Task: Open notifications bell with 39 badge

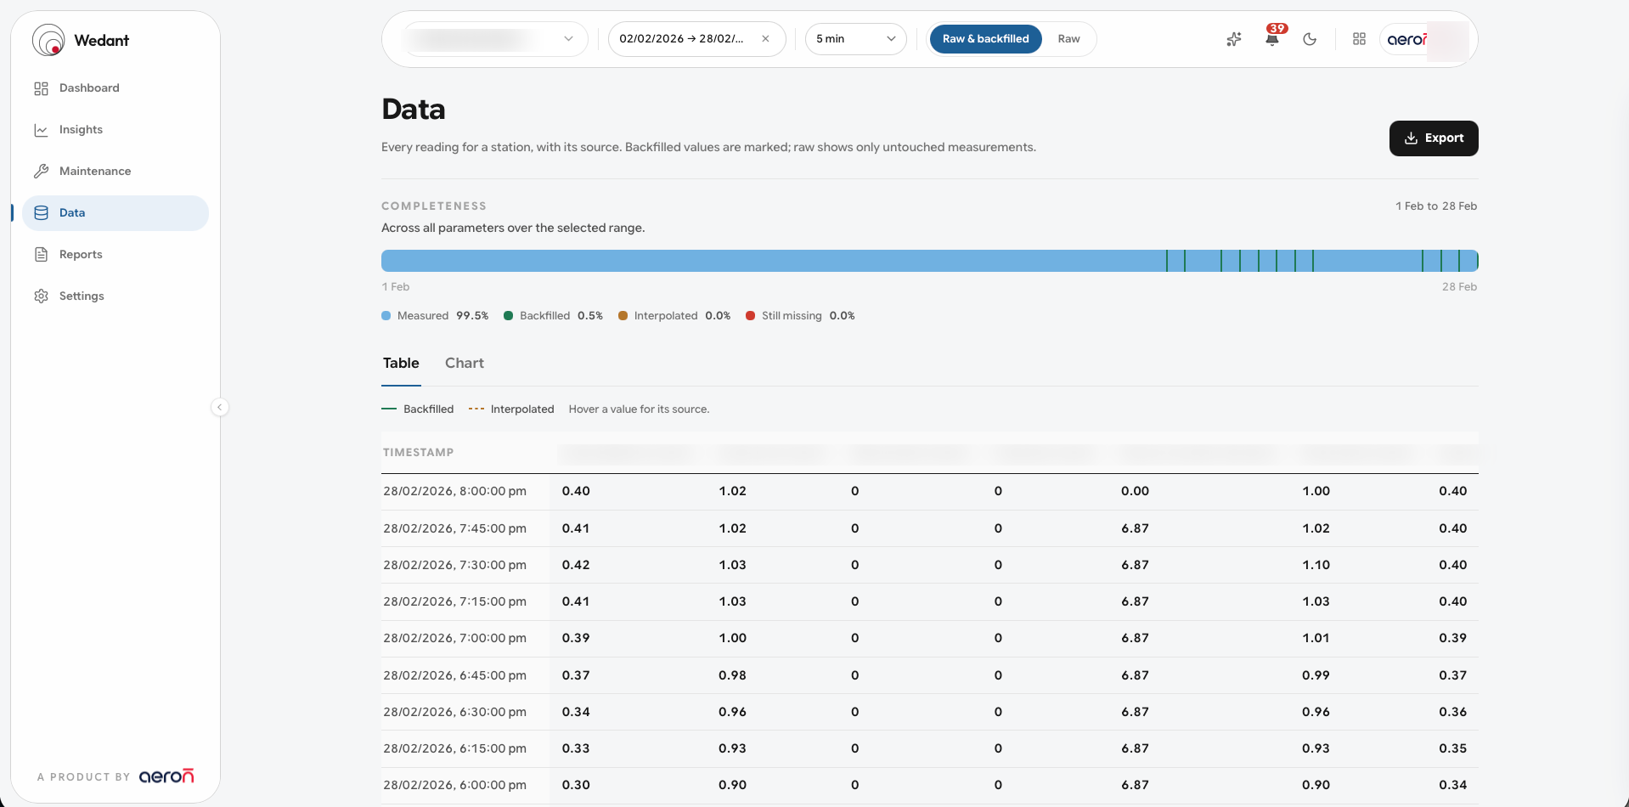Action: click(1272, 38)
